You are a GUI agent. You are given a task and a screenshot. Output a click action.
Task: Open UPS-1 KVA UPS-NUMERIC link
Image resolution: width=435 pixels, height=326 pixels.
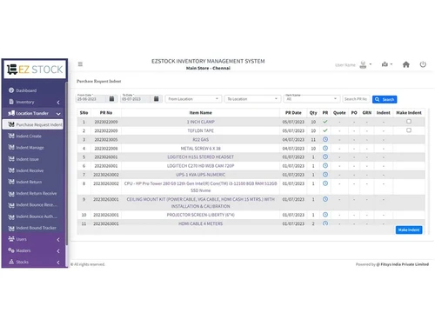[201, 175]
